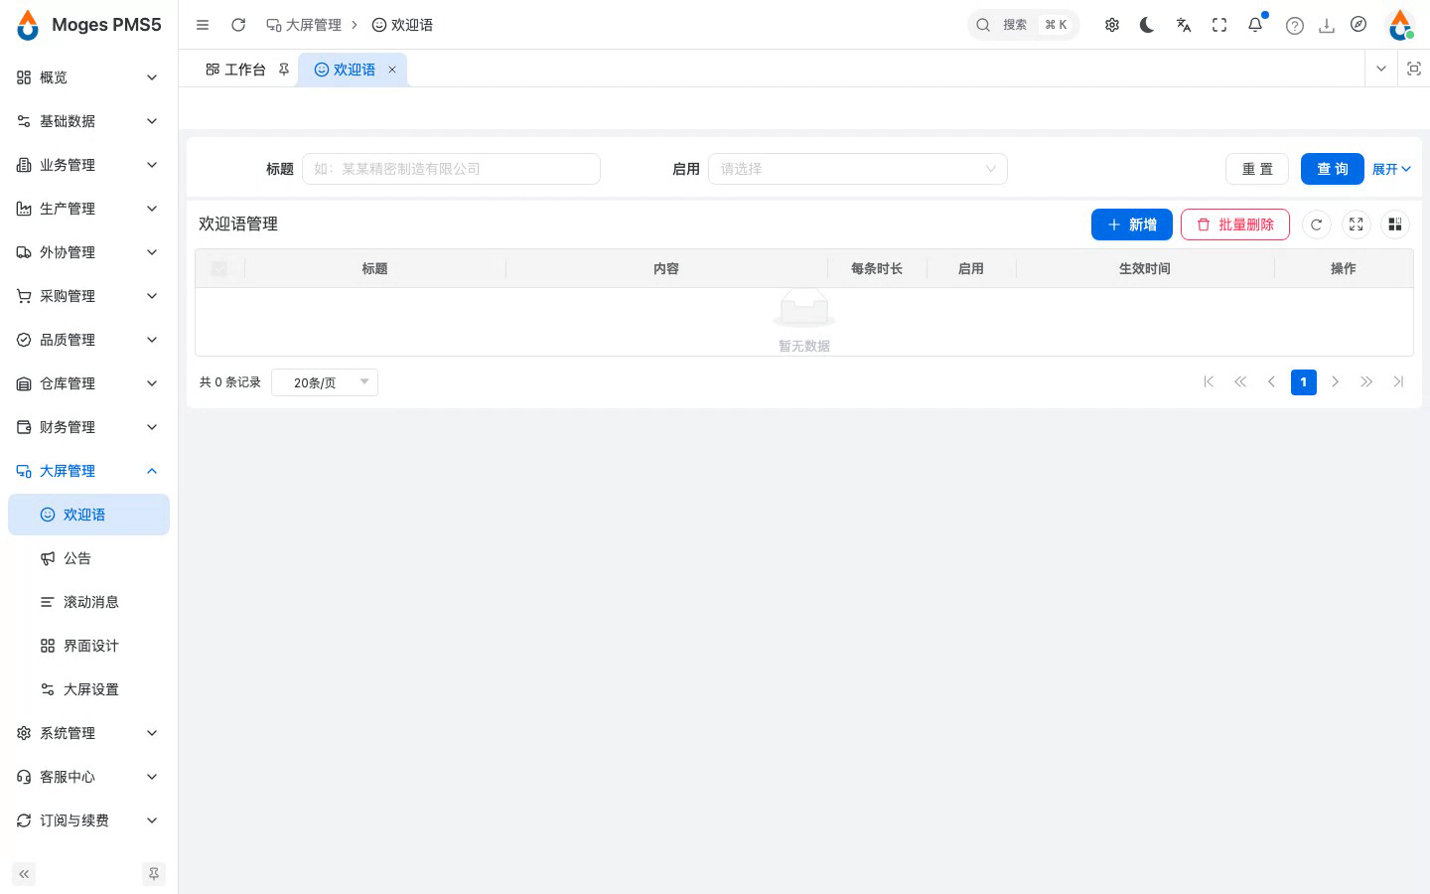Viewport: 1430px width, 894px height.
Task: Maximize content area via tab bar icon
Action: click(x=1414, y=69)
